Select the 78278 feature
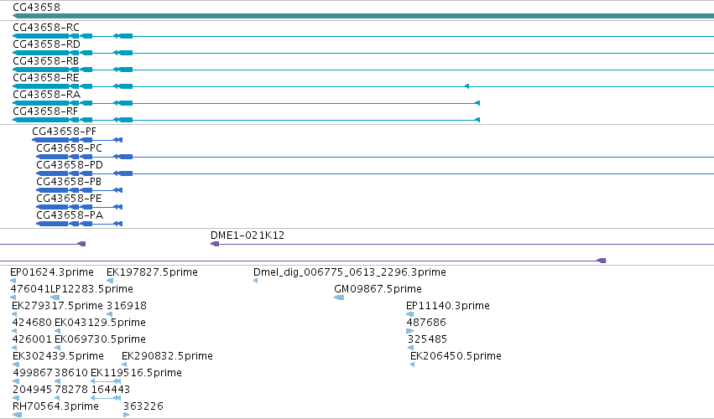The height and width of the screenshot is (419, 714). pyautogui.click(x=71, y=390)
